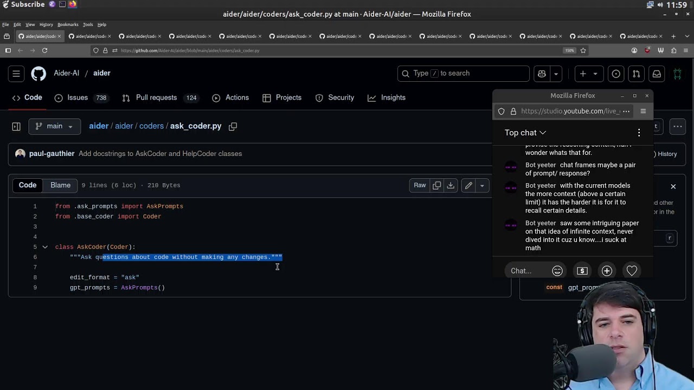Open the History menu in Firefox
The height and width of the screenshot is (390, 694).
point(46,24)
